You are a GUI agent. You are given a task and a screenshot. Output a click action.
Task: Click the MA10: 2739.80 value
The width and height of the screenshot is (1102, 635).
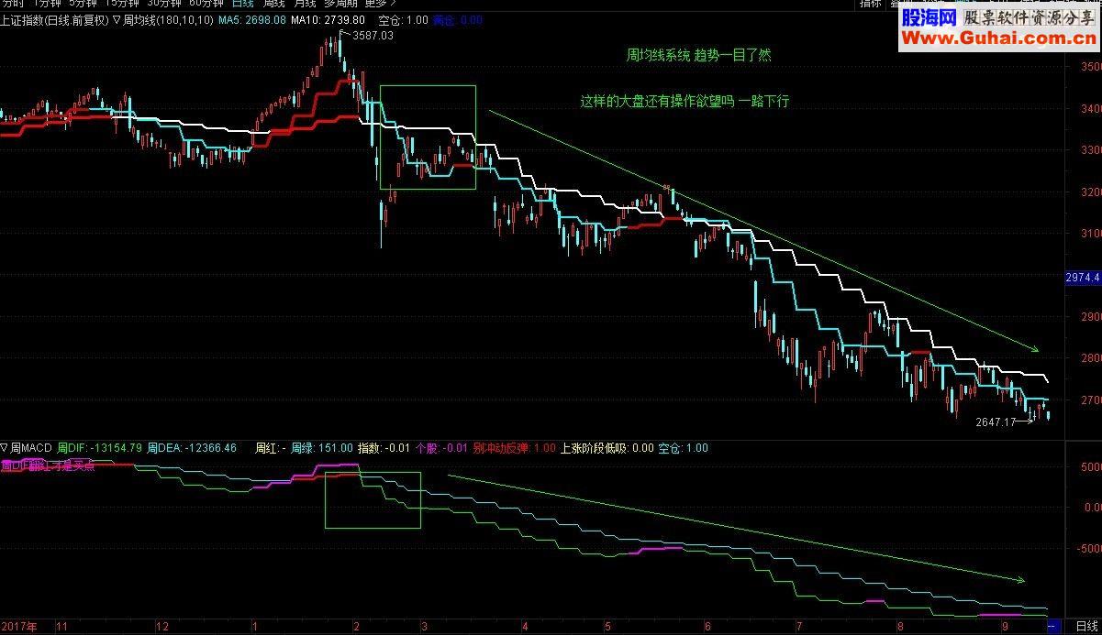click(x=328, y=20)
